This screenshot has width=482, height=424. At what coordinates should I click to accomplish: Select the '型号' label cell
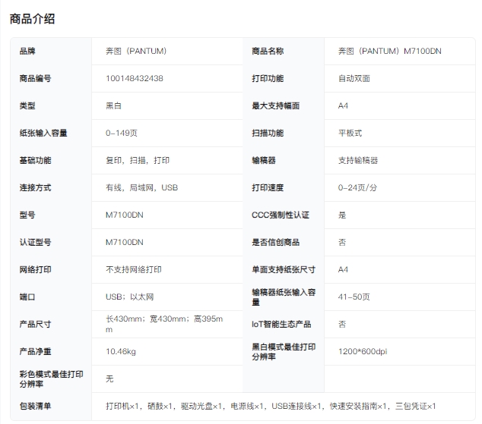[x=27, y=215]
